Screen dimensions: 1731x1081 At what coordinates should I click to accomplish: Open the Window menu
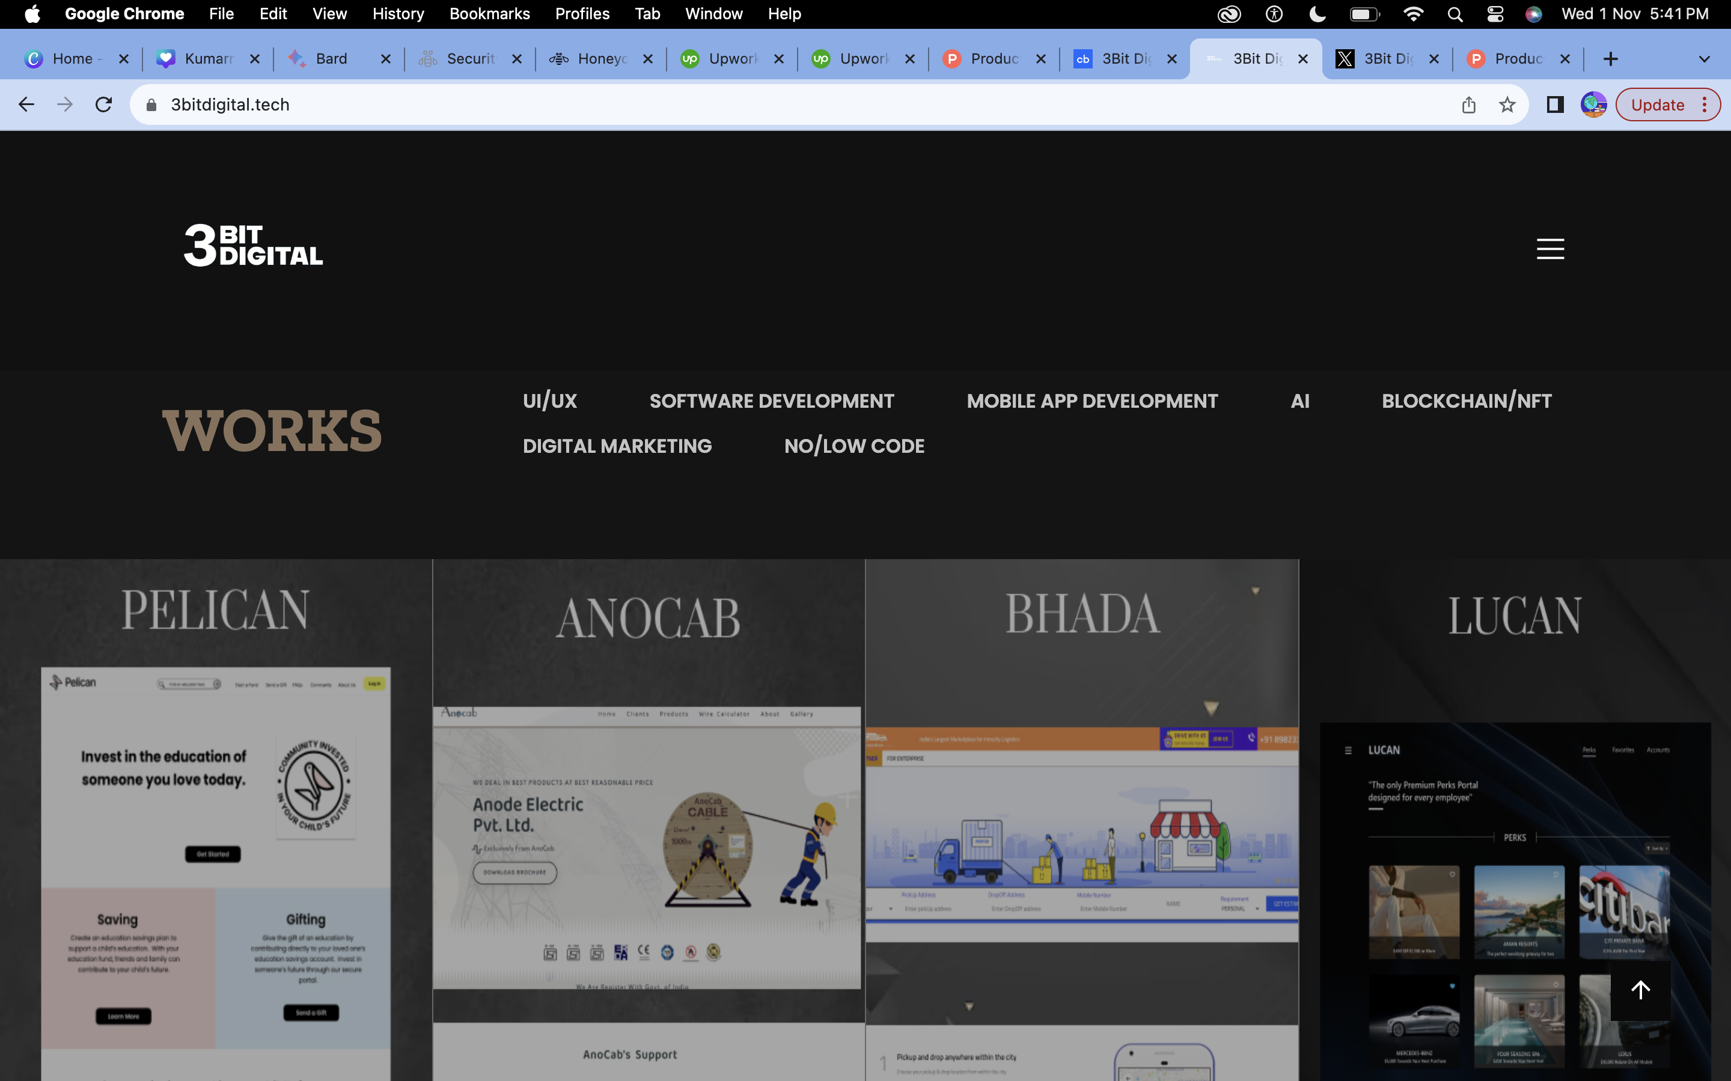[x=714, y=14]
